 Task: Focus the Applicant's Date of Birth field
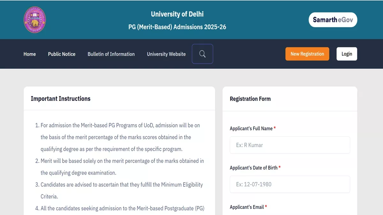point(290,184)
